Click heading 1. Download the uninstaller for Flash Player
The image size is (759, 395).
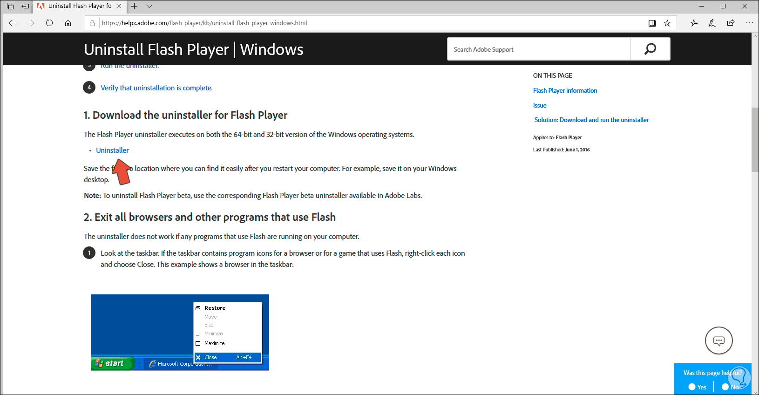[x=185, y=115]
